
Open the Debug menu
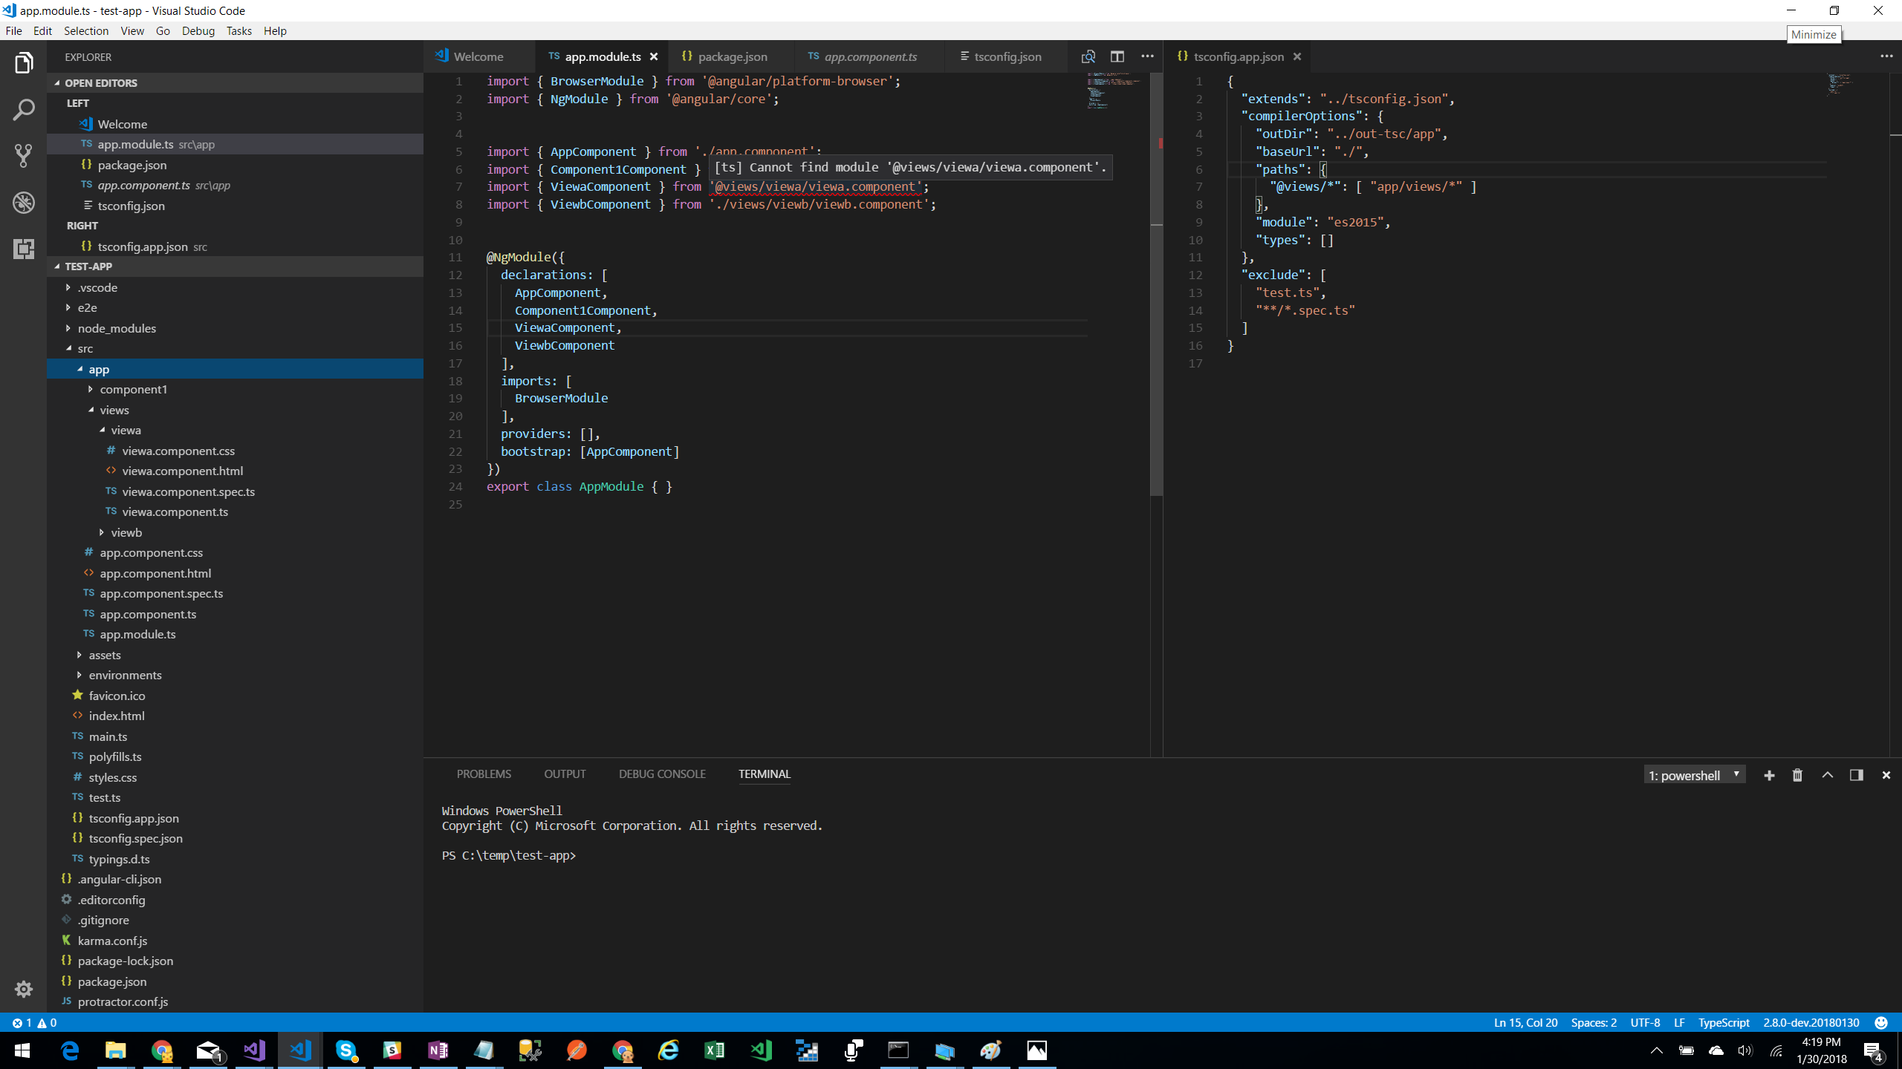click(198, 30)
